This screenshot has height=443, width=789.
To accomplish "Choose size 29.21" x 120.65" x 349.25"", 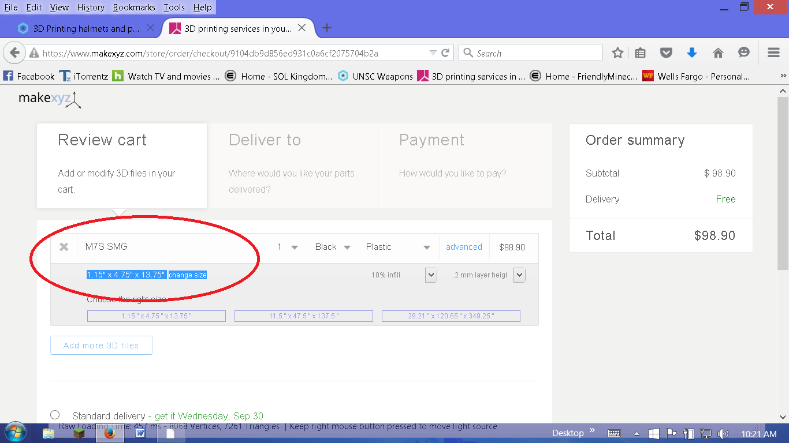I will [x=451, y=316].
